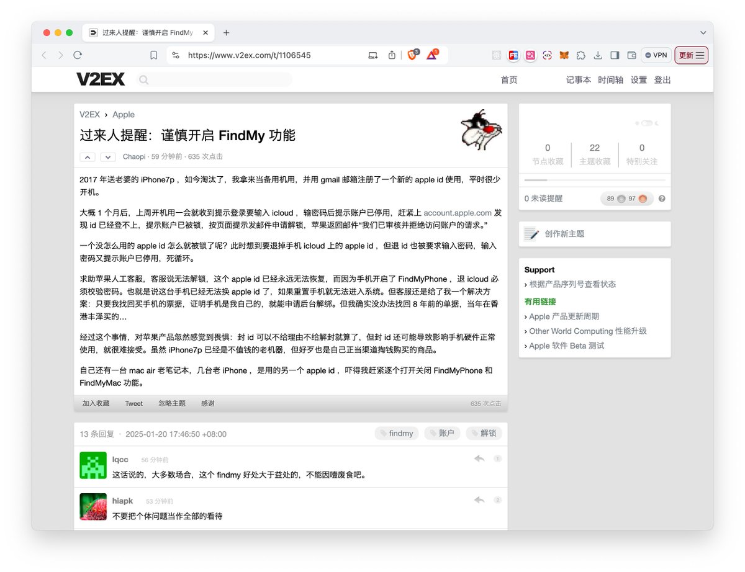
Task: Click the 89 / 97 coin balance
Action: tap(626, 199)
